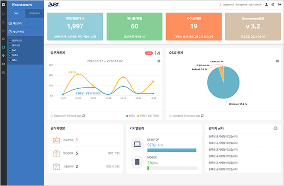Viewport: 284px width, 186px height.
Task: Click the orange HITS peak point at 10-28
Action: pyautogui.click(x=78, y=74)
